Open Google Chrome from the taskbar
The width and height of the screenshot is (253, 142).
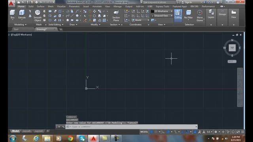70,138
